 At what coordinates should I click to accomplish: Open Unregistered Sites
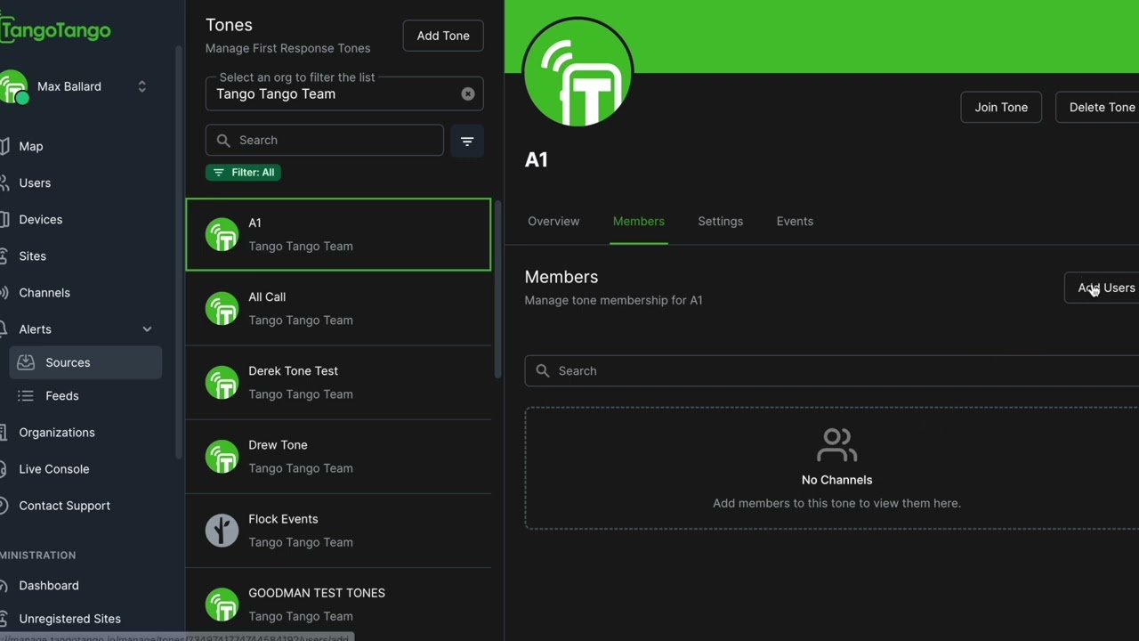click(70, 618)
